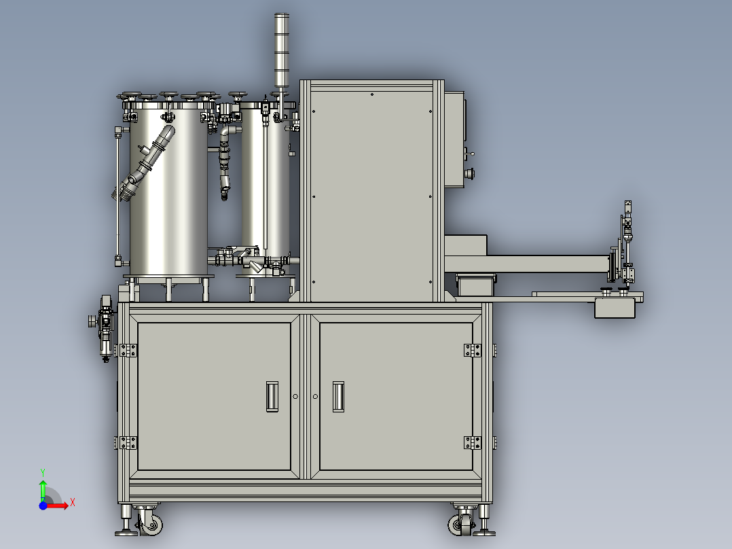The height and width of the screenshot is (549, 732).
Task: Click the right cabinet door handle
Action: pos(337,396)
